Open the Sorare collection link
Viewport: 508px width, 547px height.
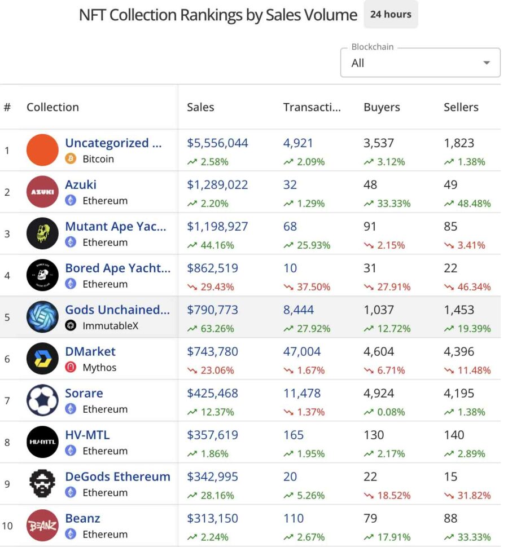point(84,393)
